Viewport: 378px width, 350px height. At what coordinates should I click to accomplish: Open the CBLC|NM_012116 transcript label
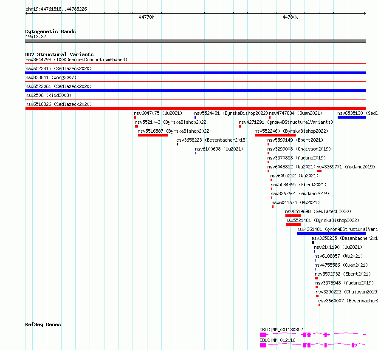[x=277, y=340]
